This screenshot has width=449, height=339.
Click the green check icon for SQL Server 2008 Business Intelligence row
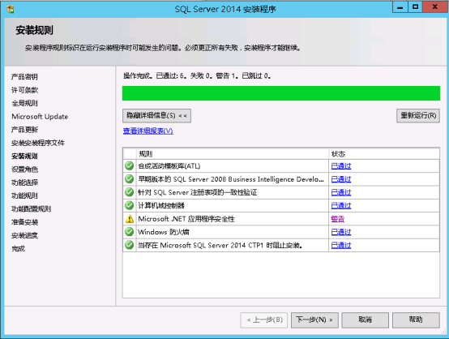(130, 178)
